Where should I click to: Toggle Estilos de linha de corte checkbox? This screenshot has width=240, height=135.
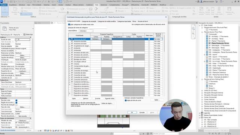[x=126, y=100]
